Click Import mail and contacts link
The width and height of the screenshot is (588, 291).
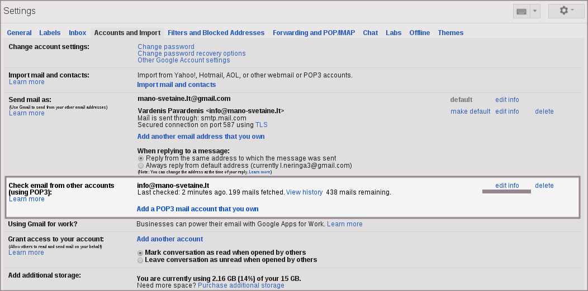click(177, 85)
